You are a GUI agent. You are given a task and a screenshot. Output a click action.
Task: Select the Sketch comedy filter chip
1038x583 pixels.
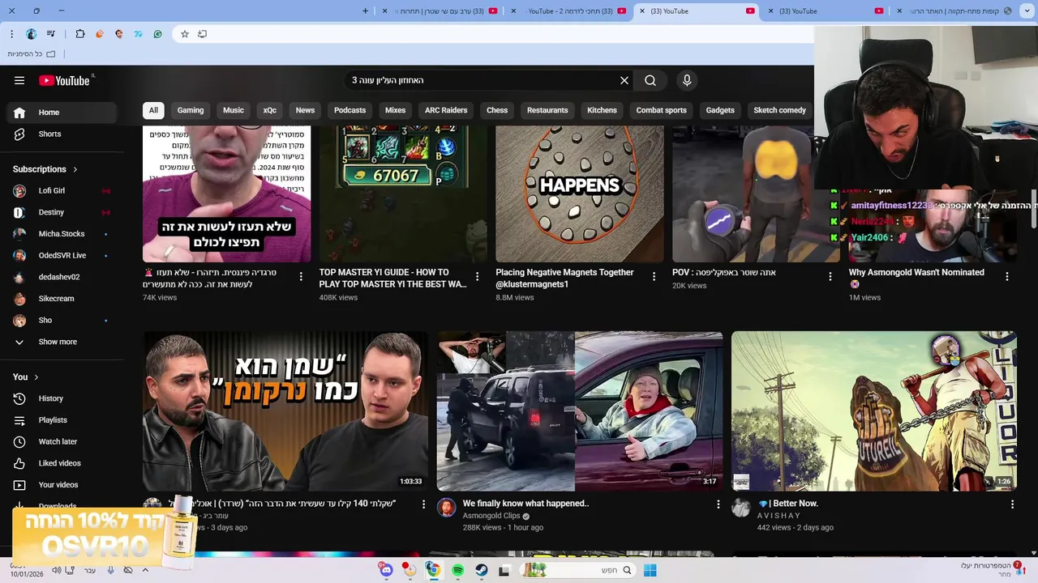779,110
